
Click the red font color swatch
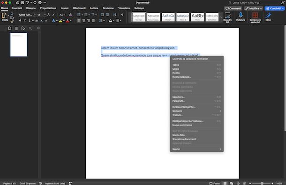pyautogui.click(x=68, y=21)
